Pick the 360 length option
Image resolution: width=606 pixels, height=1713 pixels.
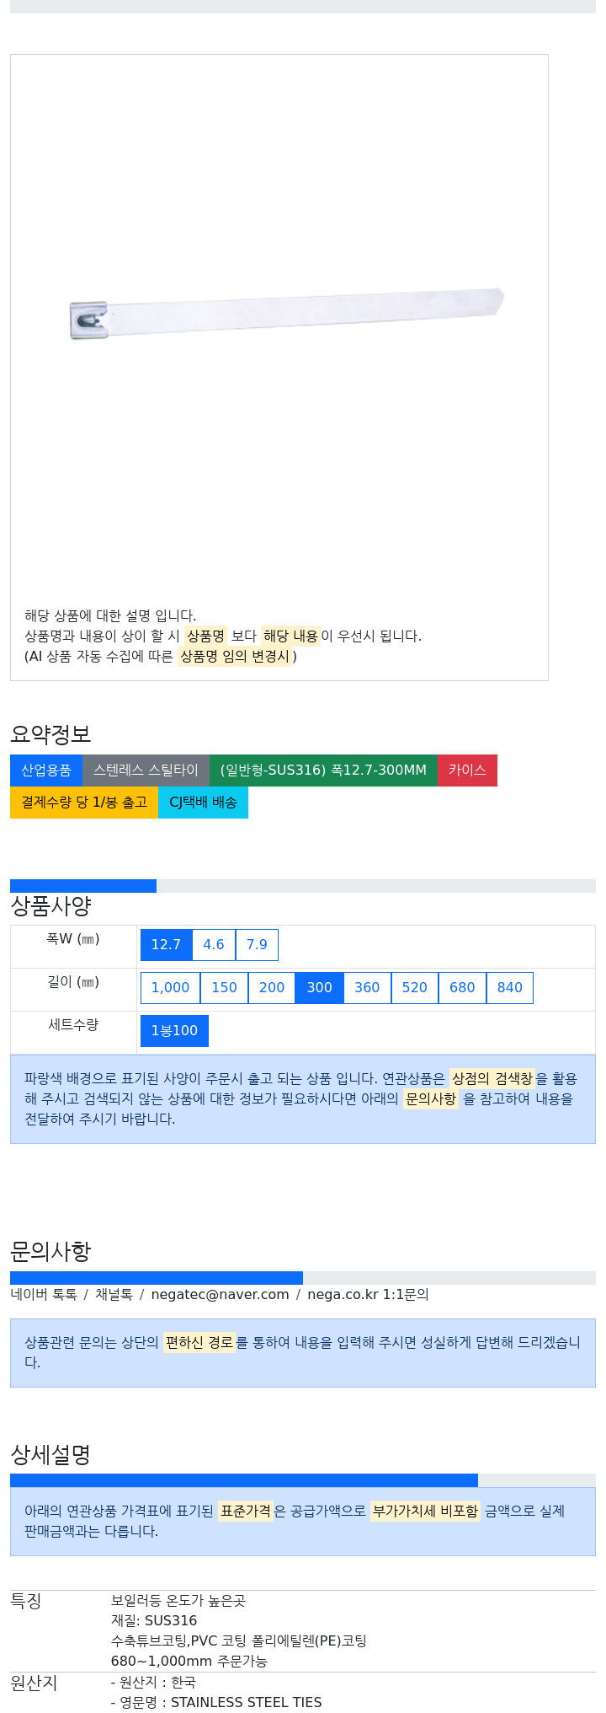click(367, 988)
